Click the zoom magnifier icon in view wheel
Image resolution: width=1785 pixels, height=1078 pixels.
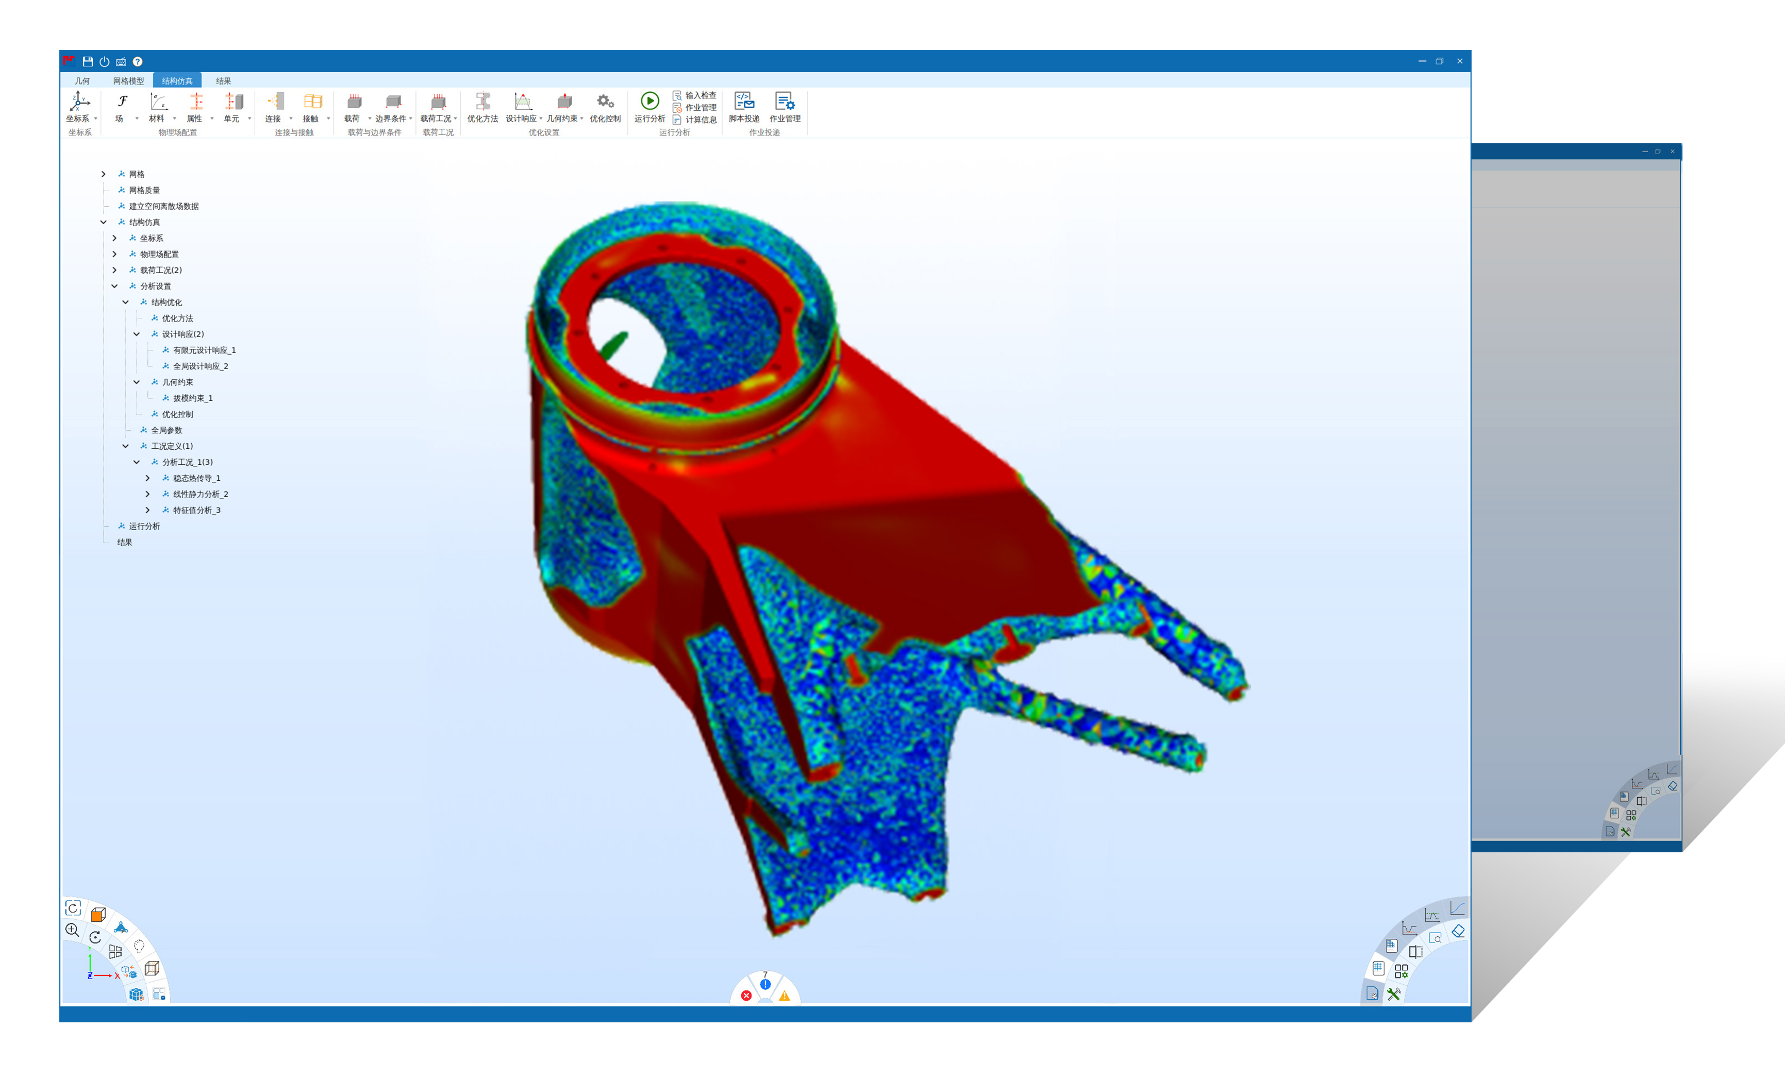pos(72,930)
